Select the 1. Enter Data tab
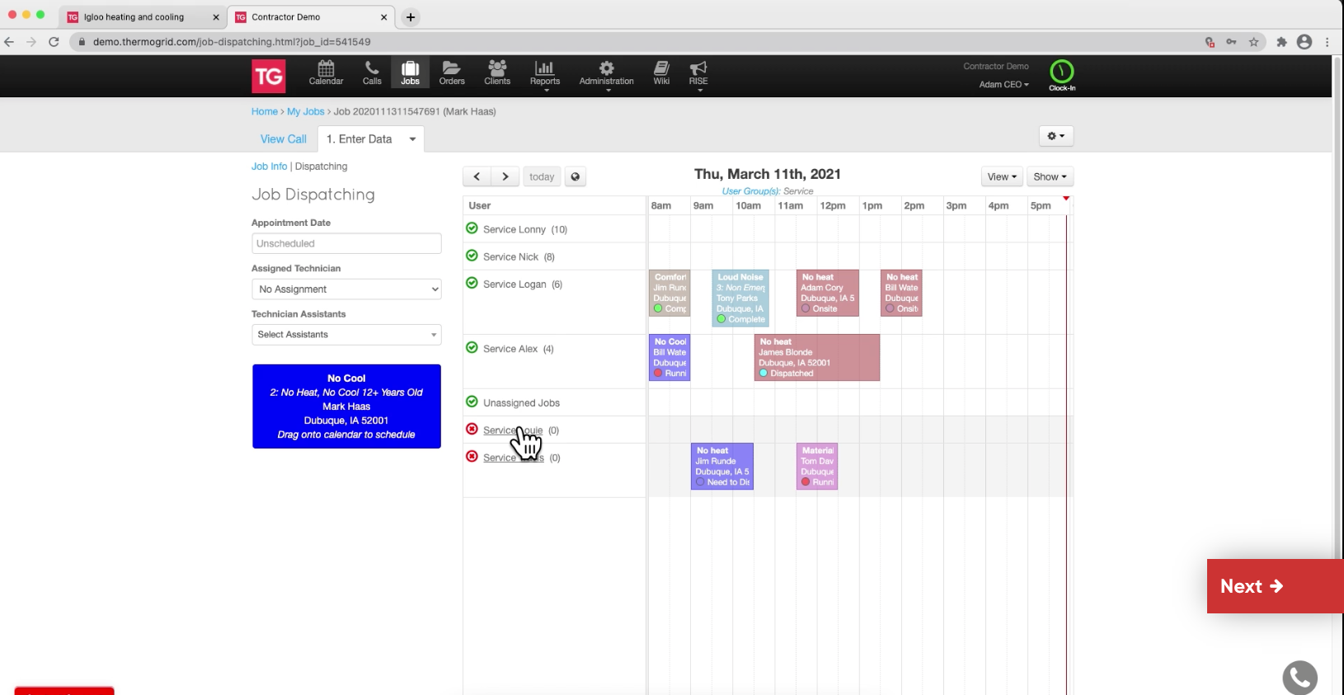Image resolution: width=1344 pixels, height=695 pixels. tap(359, 139)
